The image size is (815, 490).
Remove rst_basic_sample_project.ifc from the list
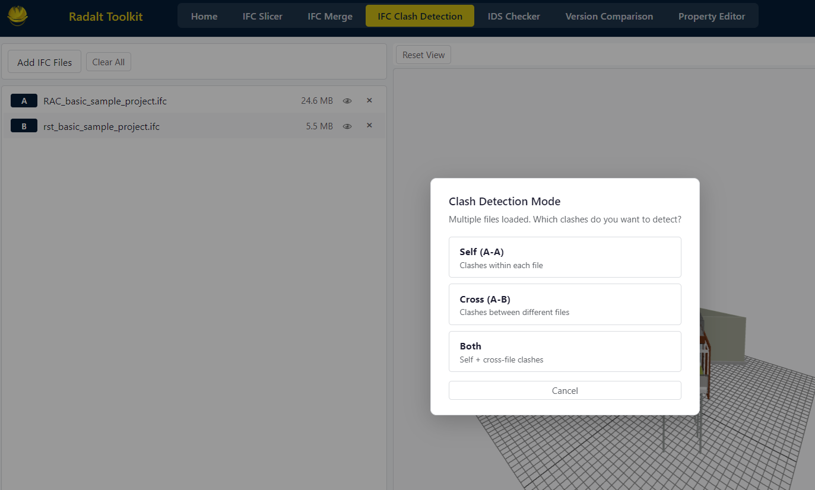coord(369,126)
